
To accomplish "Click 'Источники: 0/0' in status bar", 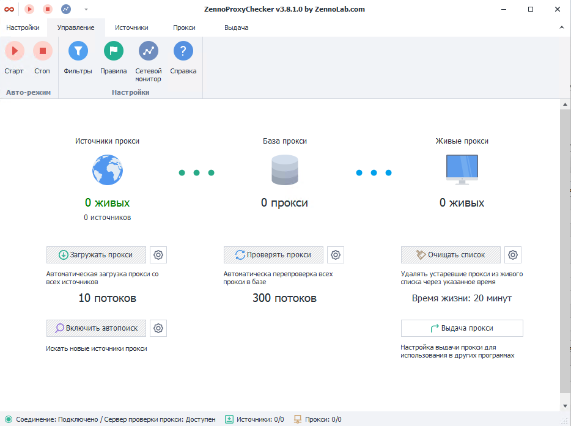I will (x=260, y=419).
